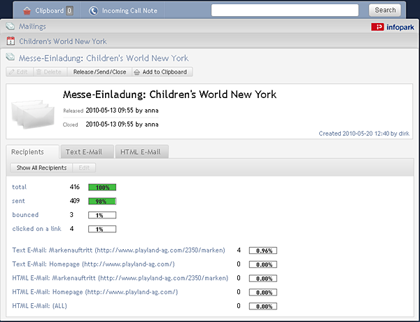Open Text E-Mail: Markenauftritt link
420x322 pixels.
click(x=119, y=250)
